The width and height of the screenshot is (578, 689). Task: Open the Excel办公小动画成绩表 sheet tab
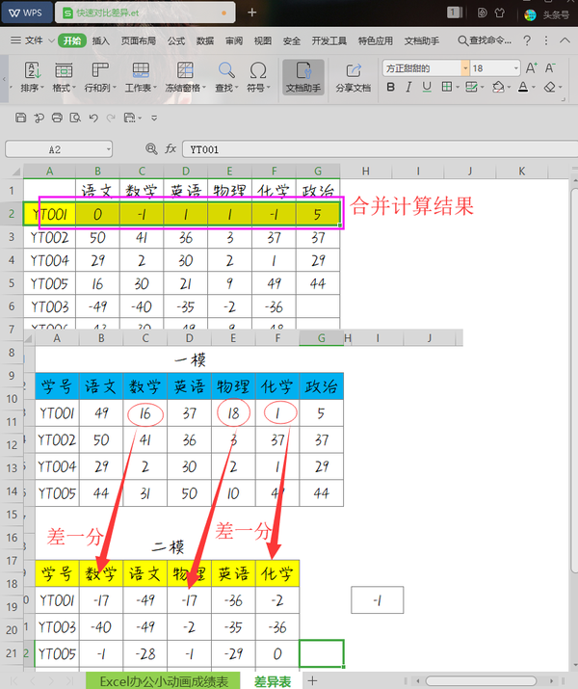(164, 681)
